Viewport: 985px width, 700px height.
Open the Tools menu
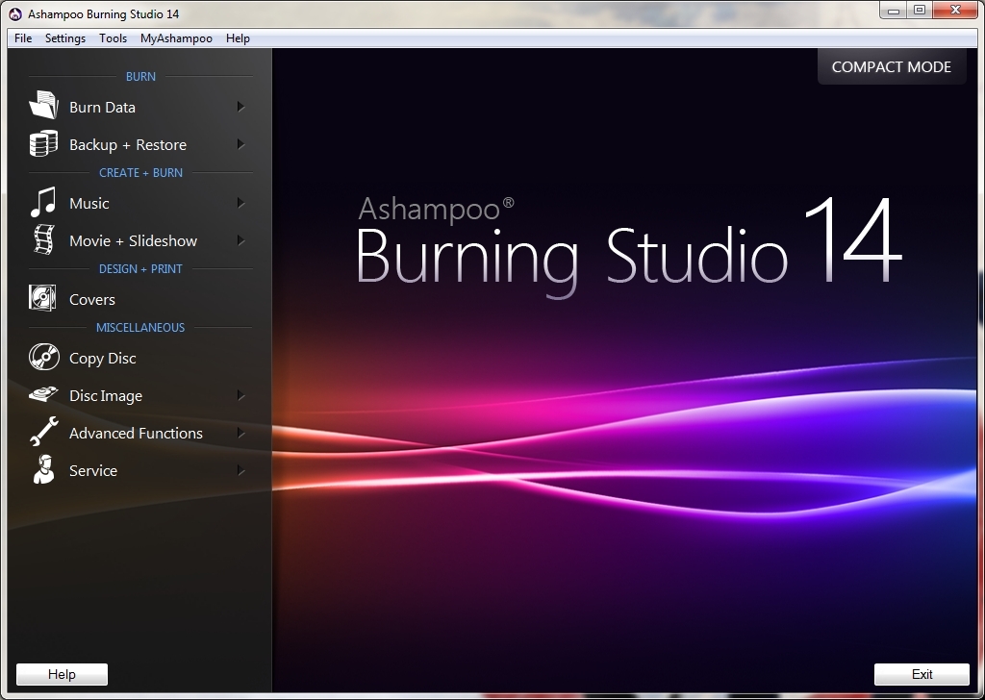click(x=114, y=38)
